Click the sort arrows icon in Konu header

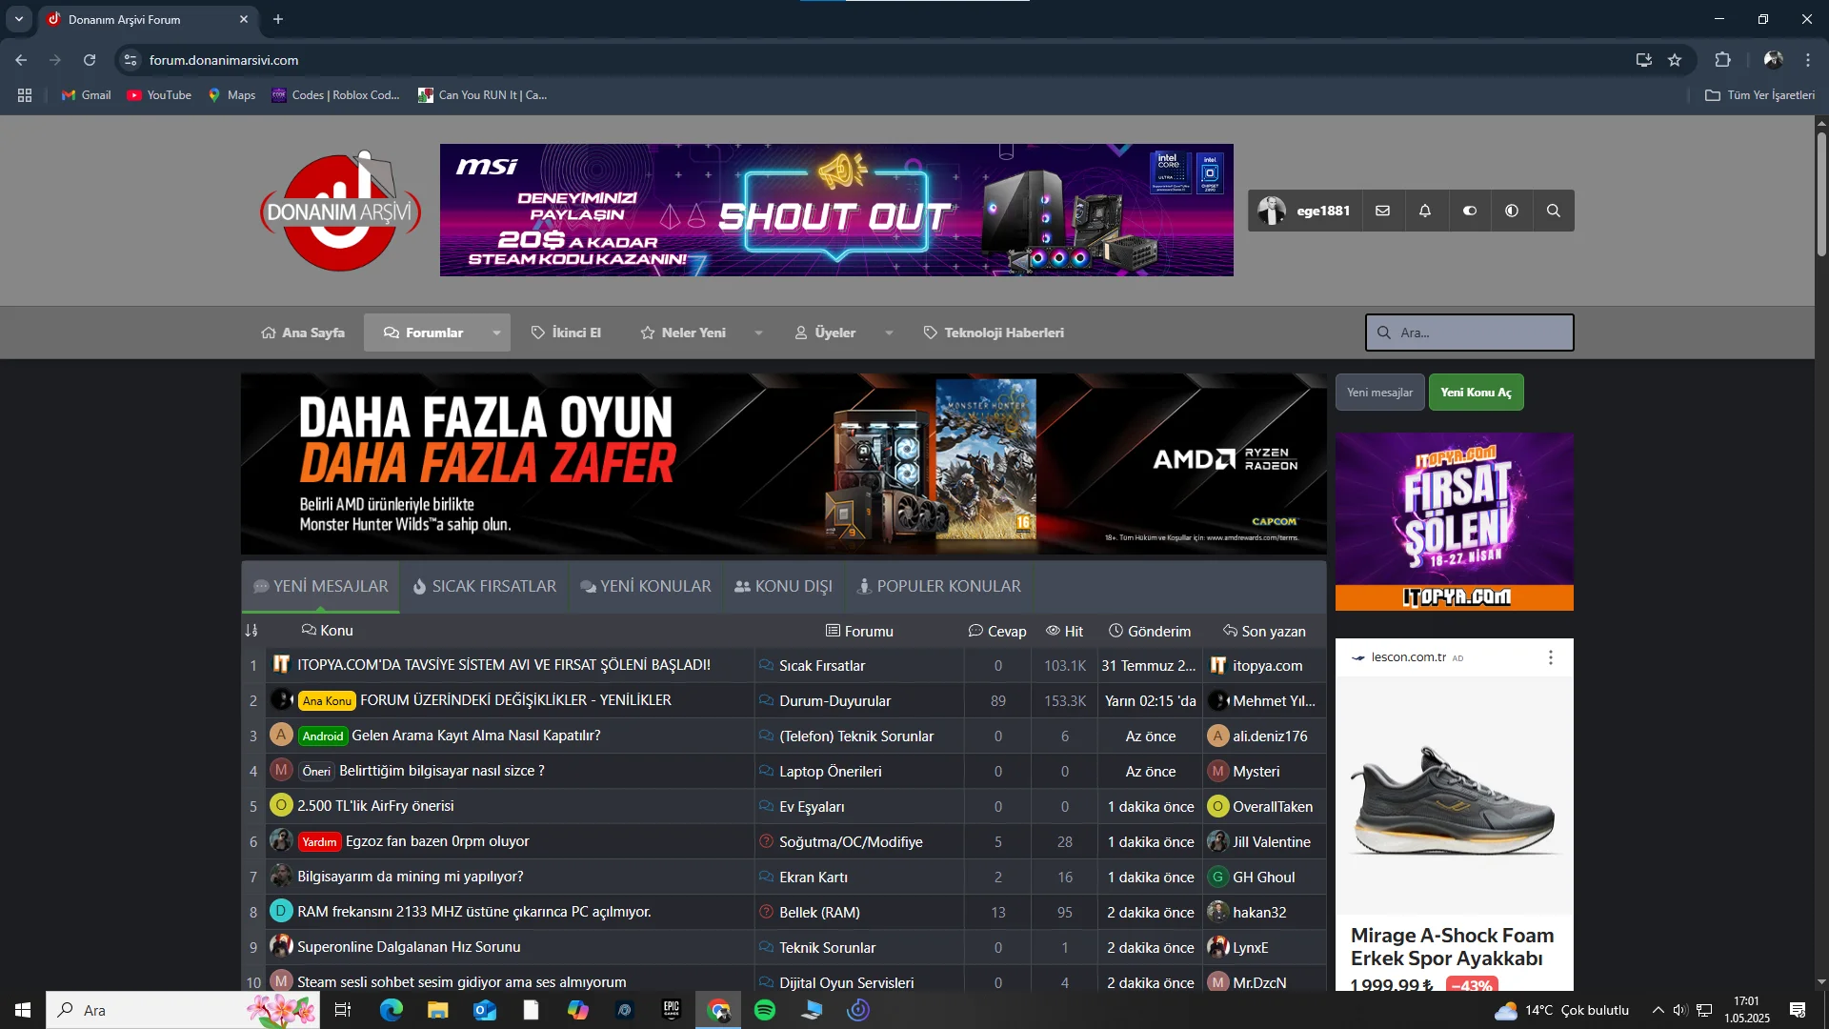(251, 631)
